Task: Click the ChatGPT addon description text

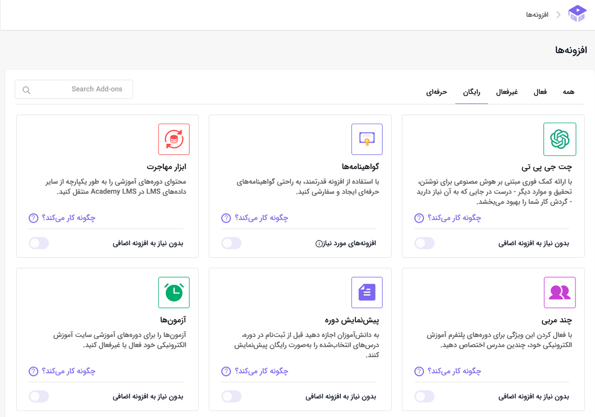Action: click(495, 192)
